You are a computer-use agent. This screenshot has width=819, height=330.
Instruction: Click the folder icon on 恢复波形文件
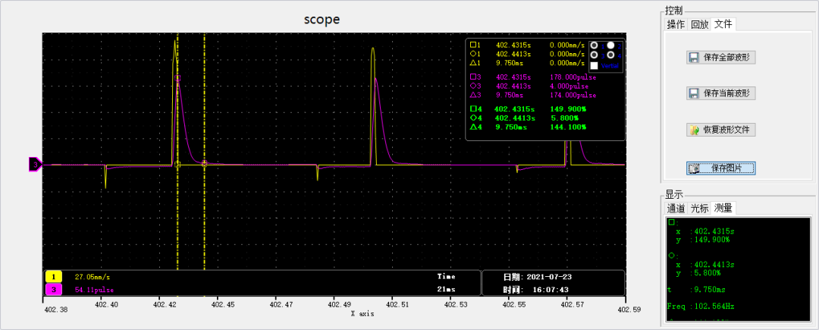[693, 130]
